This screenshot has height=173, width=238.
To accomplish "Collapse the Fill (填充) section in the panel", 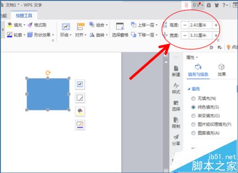I will pos(189,89).
